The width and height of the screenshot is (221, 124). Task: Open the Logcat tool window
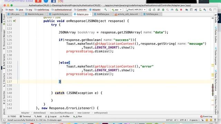(51, 116)
